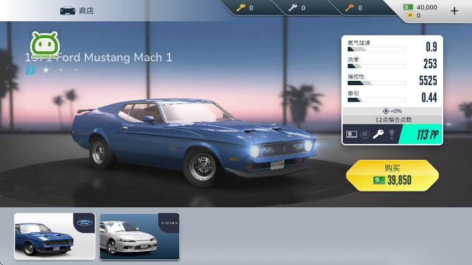The image size is (472, 265).
Task: Click the 氮气加速 nitro stat bar
Action: 377,48
